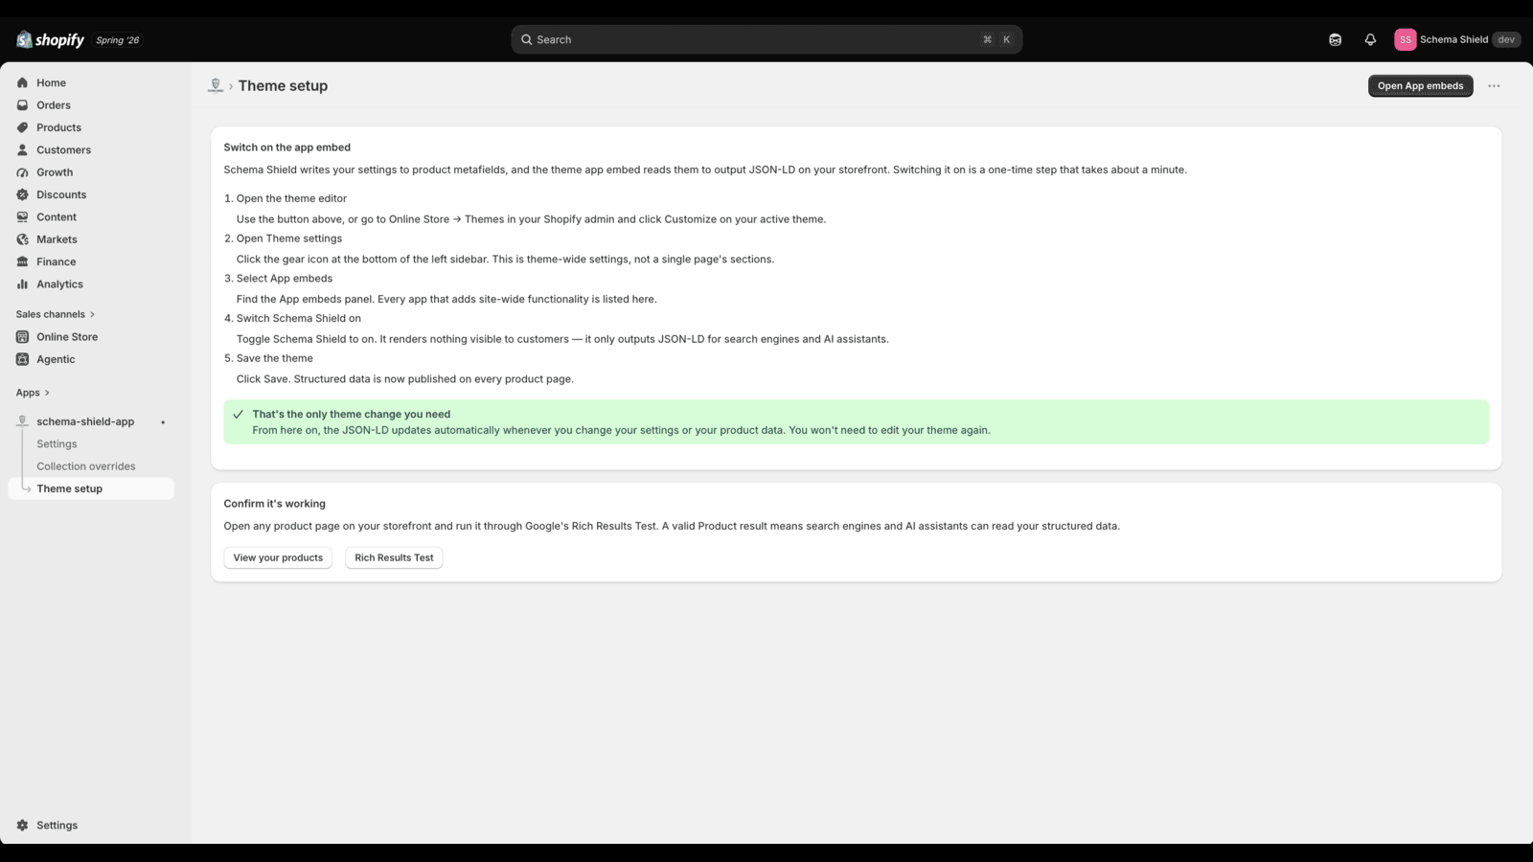Click the magnifying glass search icon
This screenshot has height=862, width=1533.
point(526,40)
